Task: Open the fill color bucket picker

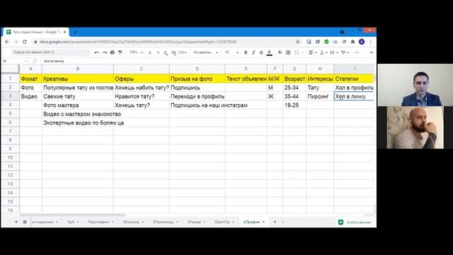Action: click(280, 52)
